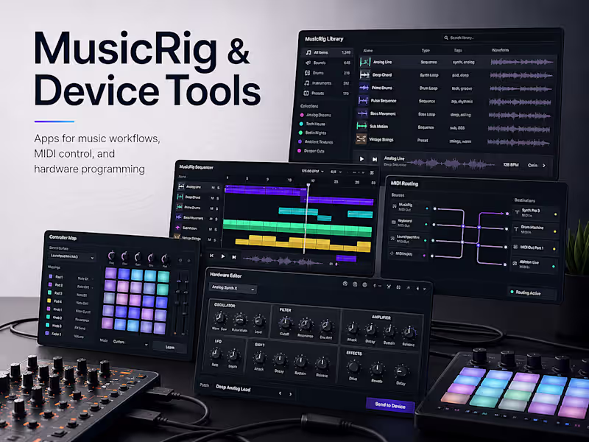This screenshot has width=589, height=442.
Task: Click Prime Drums thumbnail icon in library list
Action: click(x=364, y=88)
